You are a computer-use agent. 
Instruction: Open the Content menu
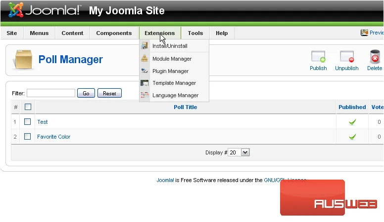coord(72,33)
